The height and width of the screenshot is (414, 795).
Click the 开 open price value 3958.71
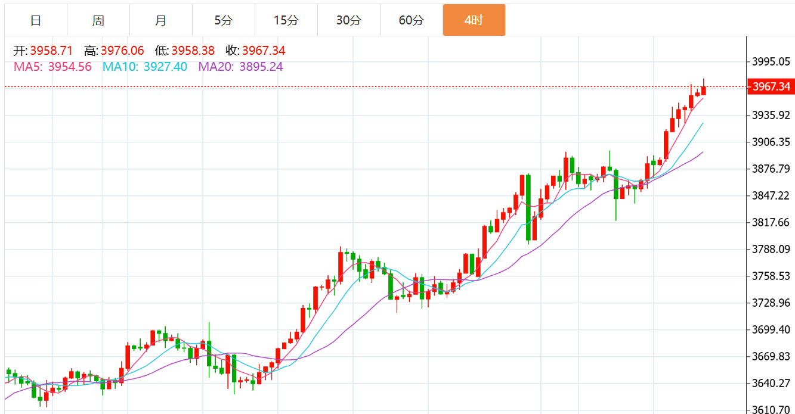pos(51,51)
